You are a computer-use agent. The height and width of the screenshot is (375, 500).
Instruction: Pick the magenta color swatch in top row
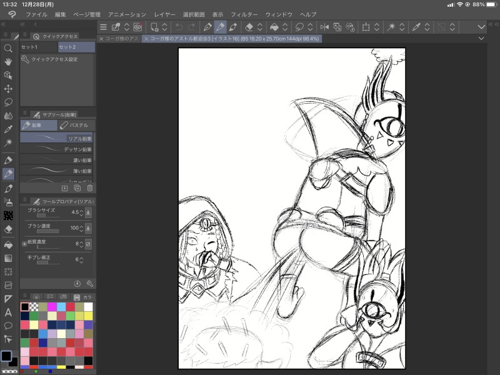click(52, 307)
